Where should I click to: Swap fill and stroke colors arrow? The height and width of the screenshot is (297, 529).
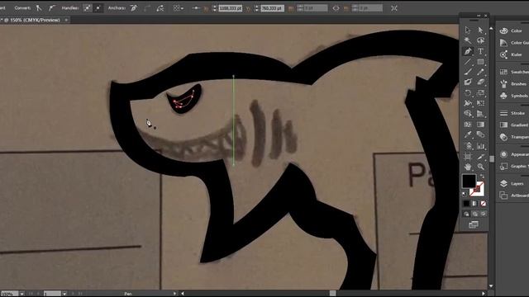[x=483, y=176]
